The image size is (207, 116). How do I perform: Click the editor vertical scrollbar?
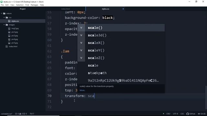click(206, 97)
